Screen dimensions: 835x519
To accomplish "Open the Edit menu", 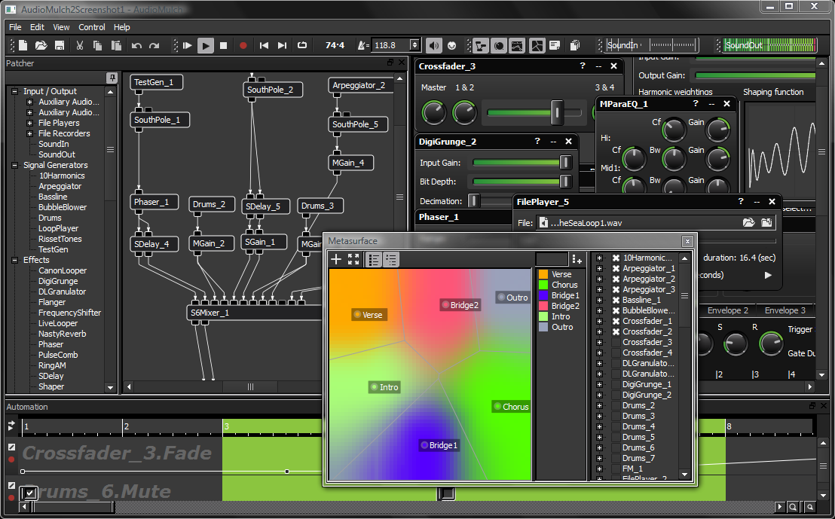I will click(x=37, y=27).
